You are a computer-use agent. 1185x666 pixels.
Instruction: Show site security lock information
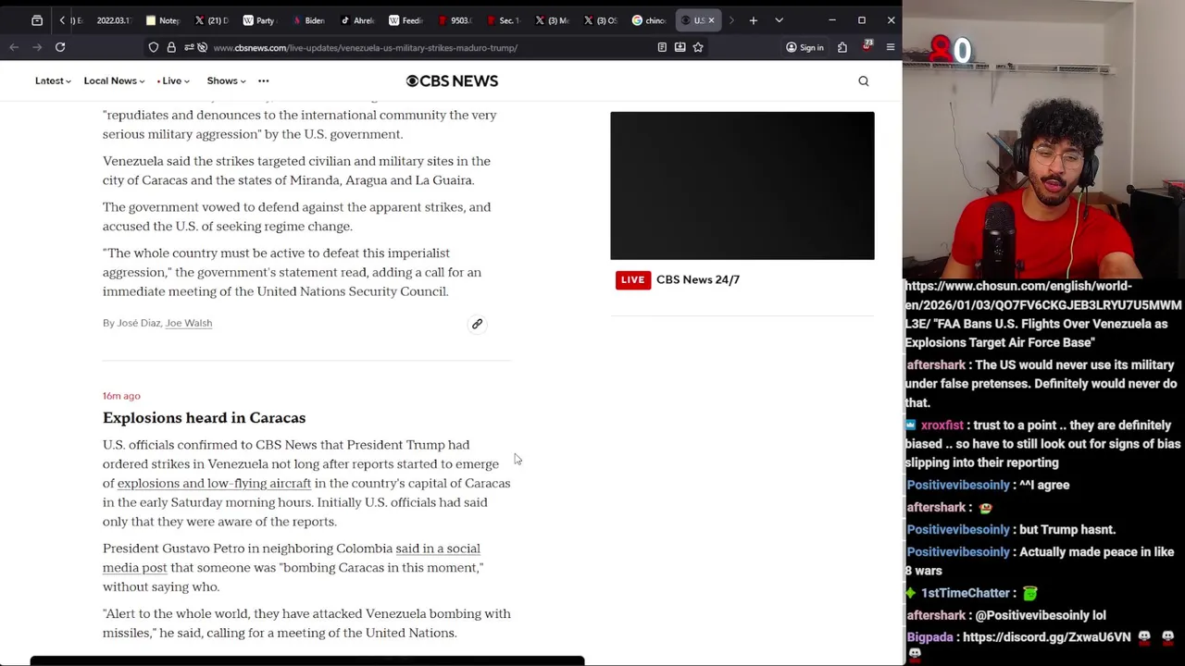pyautogui.click(x=170, y=47)
